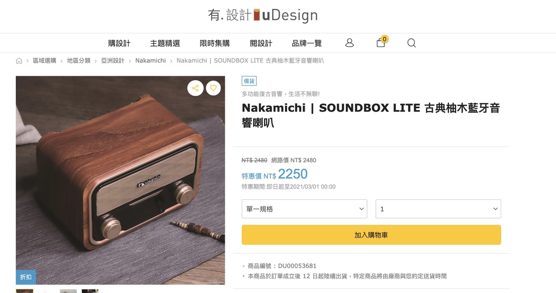This screenshot has height=293, width=556.
Task: Open the shopping bag cart icon
Action: pos(381,42)
